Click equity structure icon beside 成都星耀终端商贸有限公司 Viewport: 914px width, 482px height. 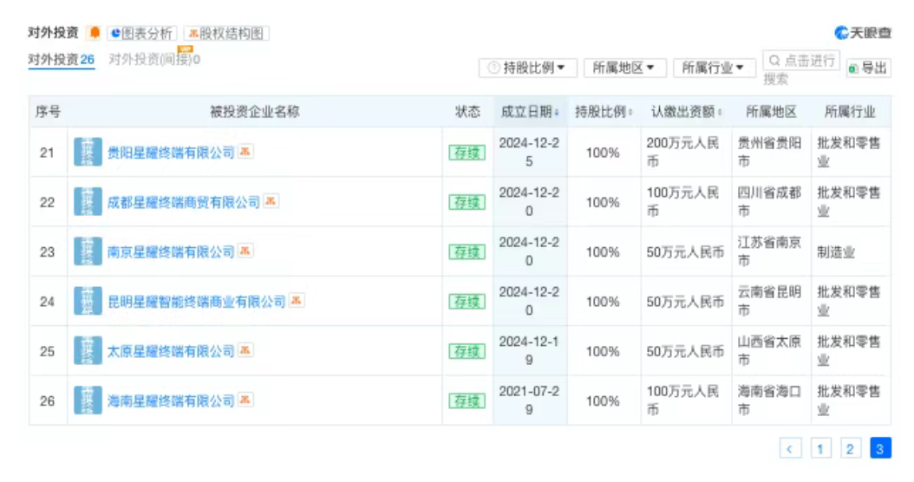coord(271,201)
